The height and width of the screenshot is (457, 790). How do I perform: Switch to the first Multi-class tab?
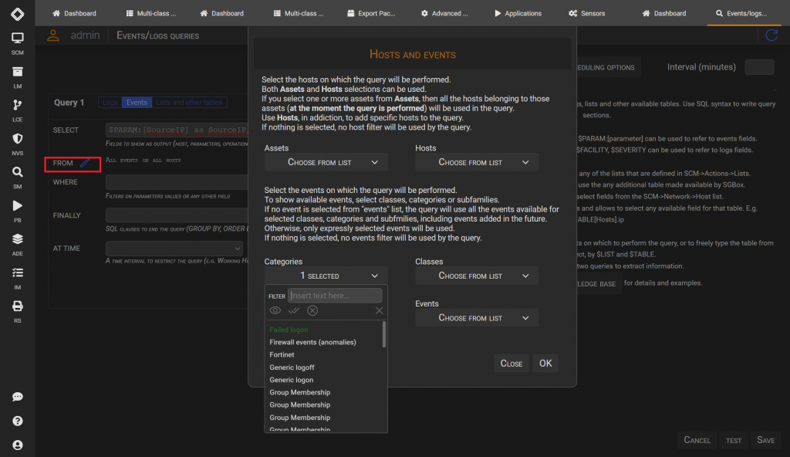[x=151, y=13]
